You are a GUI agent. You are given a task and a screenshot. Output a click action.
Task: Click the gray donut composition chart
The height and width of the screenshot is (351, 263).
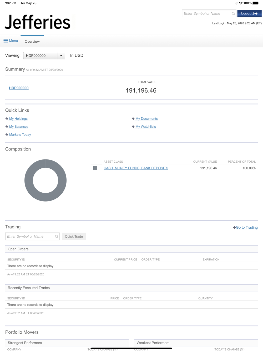click(x=45, y=180)
